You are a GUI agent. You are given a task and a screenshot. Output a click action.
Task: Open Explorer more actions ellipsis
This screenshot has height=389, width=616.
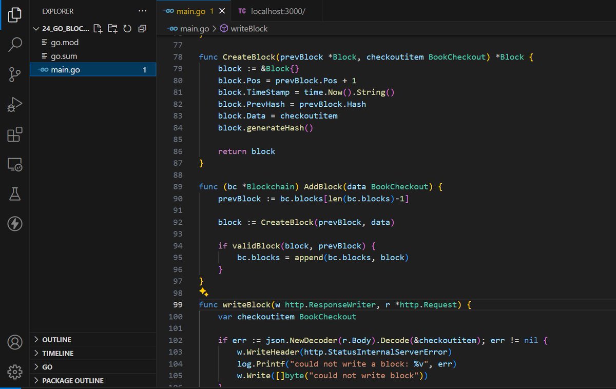click(x=142, y=11)
